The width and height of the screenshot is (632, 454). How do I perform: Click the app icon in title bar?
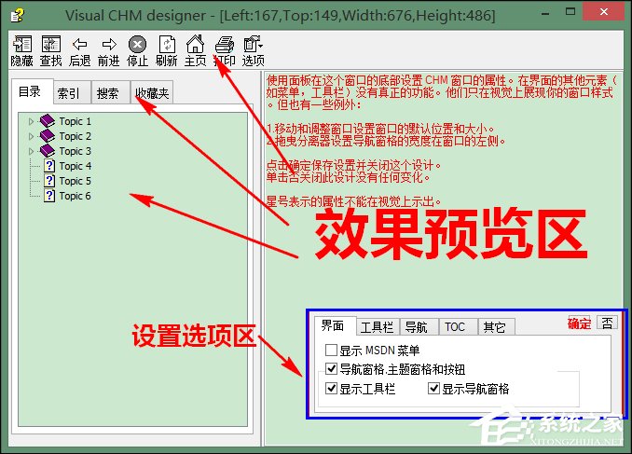tap(17, 15)
